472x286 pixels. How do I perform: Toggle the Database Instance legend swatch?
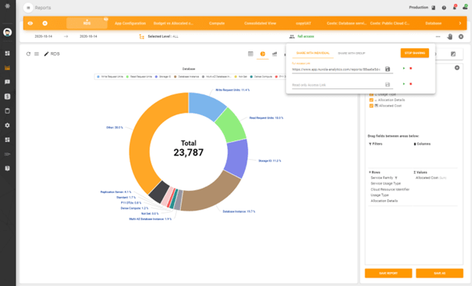175,77
